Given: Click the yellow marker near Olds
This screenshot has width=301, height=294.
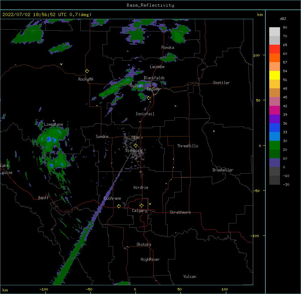Looking at the screenshot, I should 135,145.
